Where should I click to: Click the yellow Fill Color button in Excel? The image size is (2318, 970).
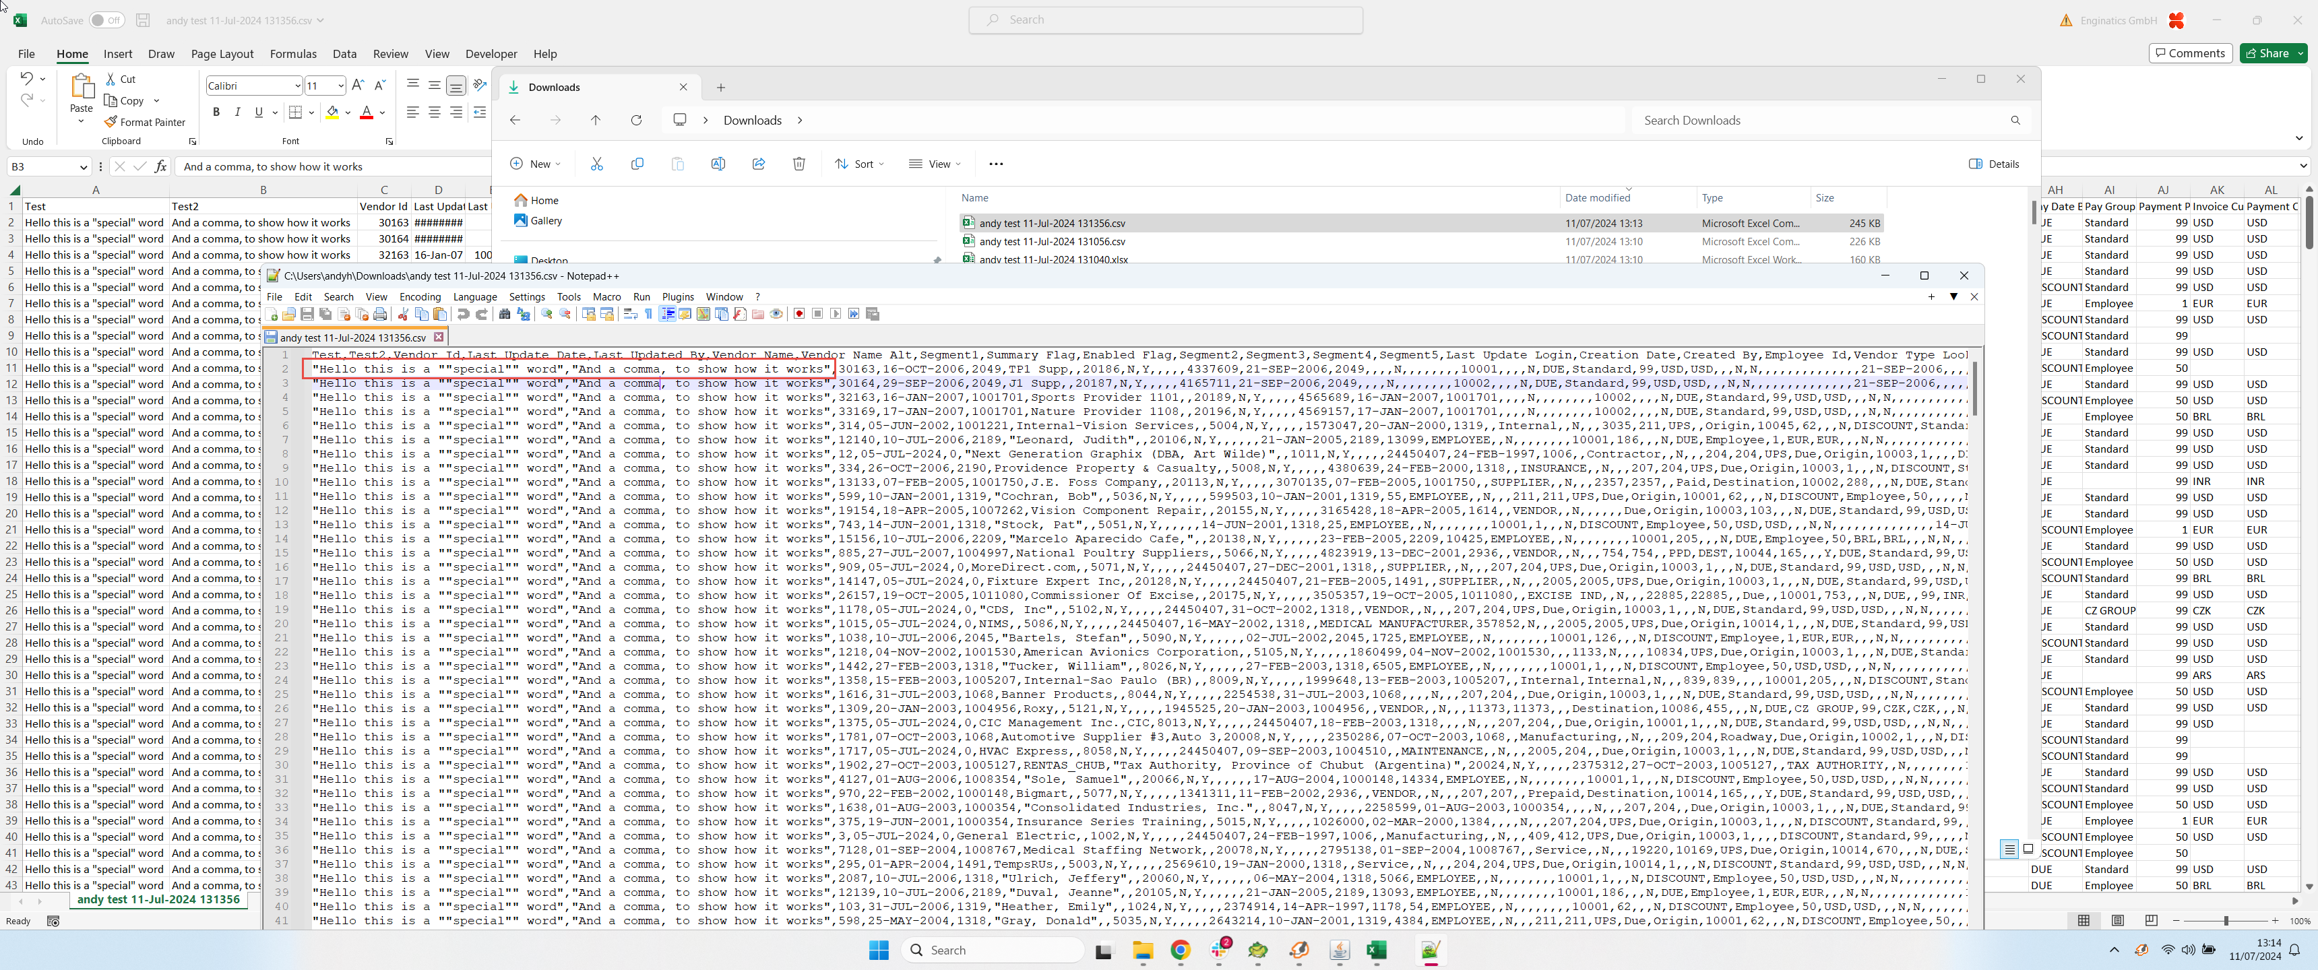332,112
